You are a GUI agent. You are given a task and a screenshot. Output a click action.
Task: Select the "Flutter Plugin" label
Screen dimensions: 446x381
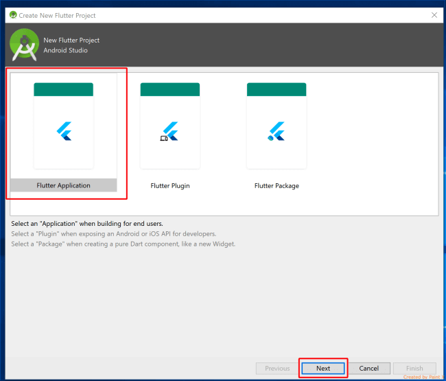tap(170, 186)
